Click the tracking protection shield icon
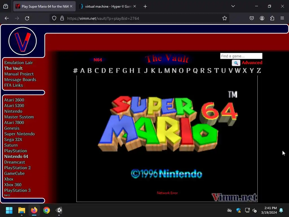The image size is (289, 217). (x=54, y=18)
